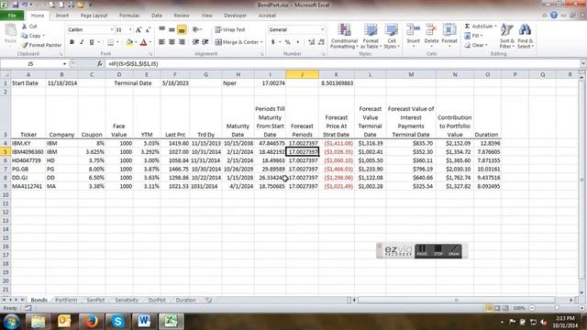Click the Copy icon

25,36
